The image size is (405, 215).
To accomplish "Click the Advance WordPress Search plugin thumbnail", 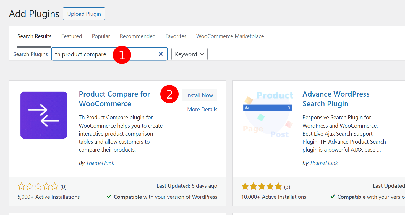I will pos(267,115).
